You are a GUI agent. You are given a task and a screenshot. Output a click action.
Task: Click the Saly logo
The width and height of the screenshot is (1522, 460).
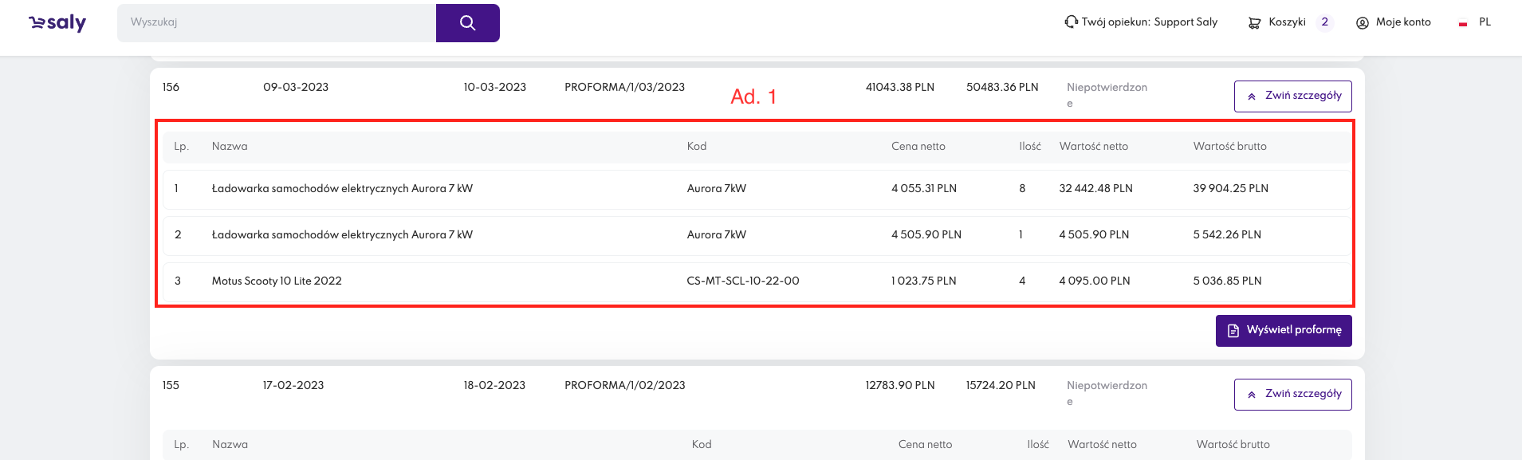click(x=57, y=23)
